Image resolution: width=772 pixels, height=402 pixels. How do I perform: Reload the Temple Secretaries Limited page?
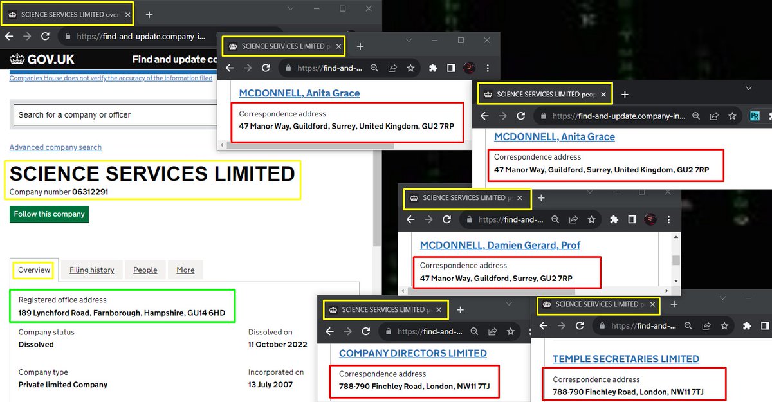click(x=579, y=325)
